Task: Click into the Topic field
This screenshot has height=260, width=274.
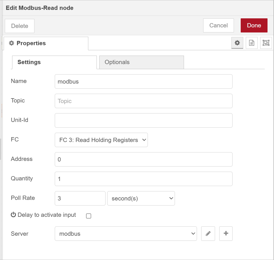Action: (143, 101)
